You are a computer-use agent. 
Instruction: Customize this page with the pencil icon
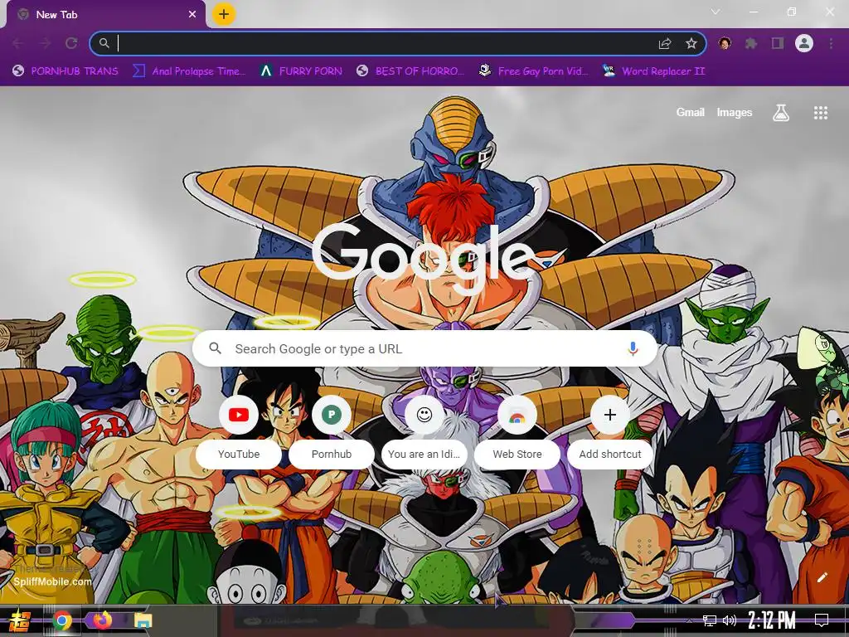click(x=822, y=577)
